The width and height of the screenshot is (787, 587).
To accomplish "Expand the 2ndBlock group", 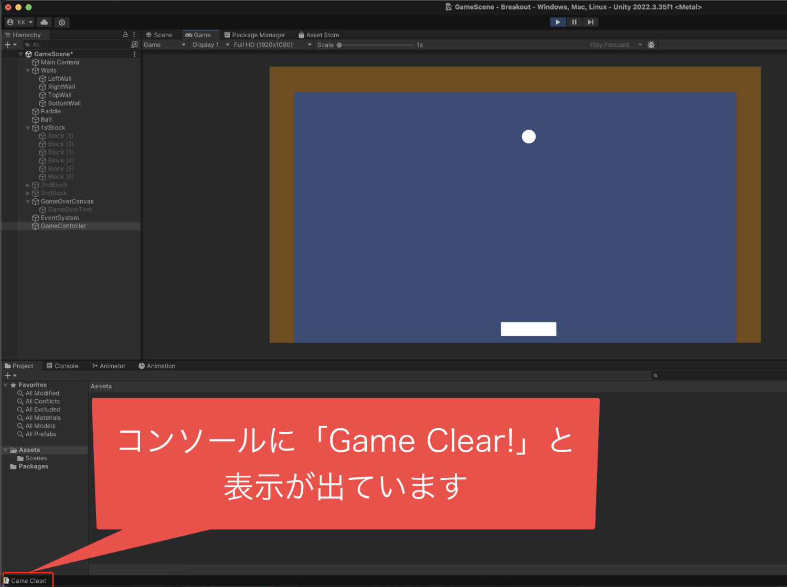I will point(28,185).
